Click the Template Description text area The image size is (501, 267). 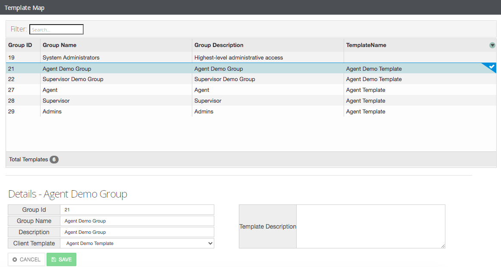click(x=371, y=226)
